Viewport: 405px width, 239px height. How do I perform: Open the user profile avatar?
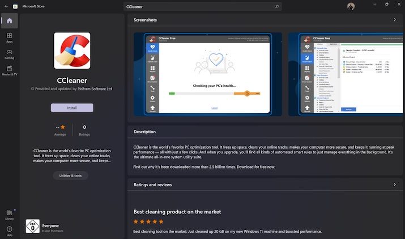351,6
